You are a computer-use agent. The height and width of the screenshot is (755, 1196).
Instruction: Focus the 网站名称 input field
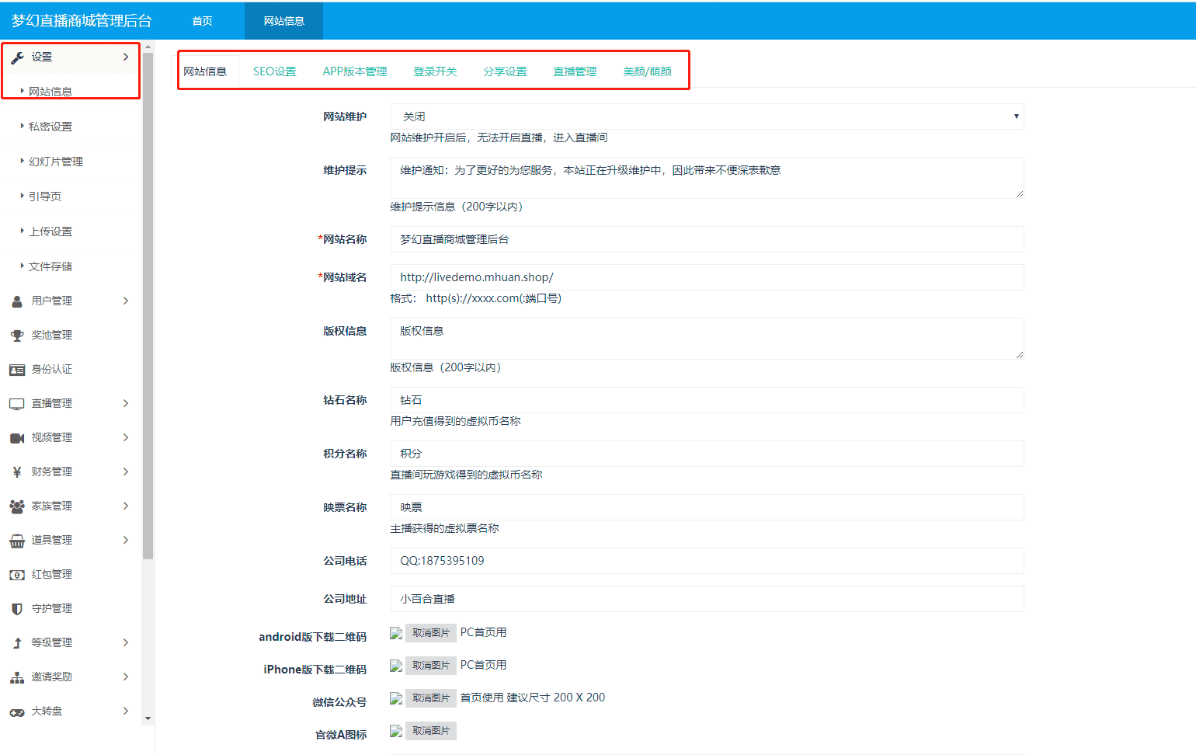(x=707, y=239)
